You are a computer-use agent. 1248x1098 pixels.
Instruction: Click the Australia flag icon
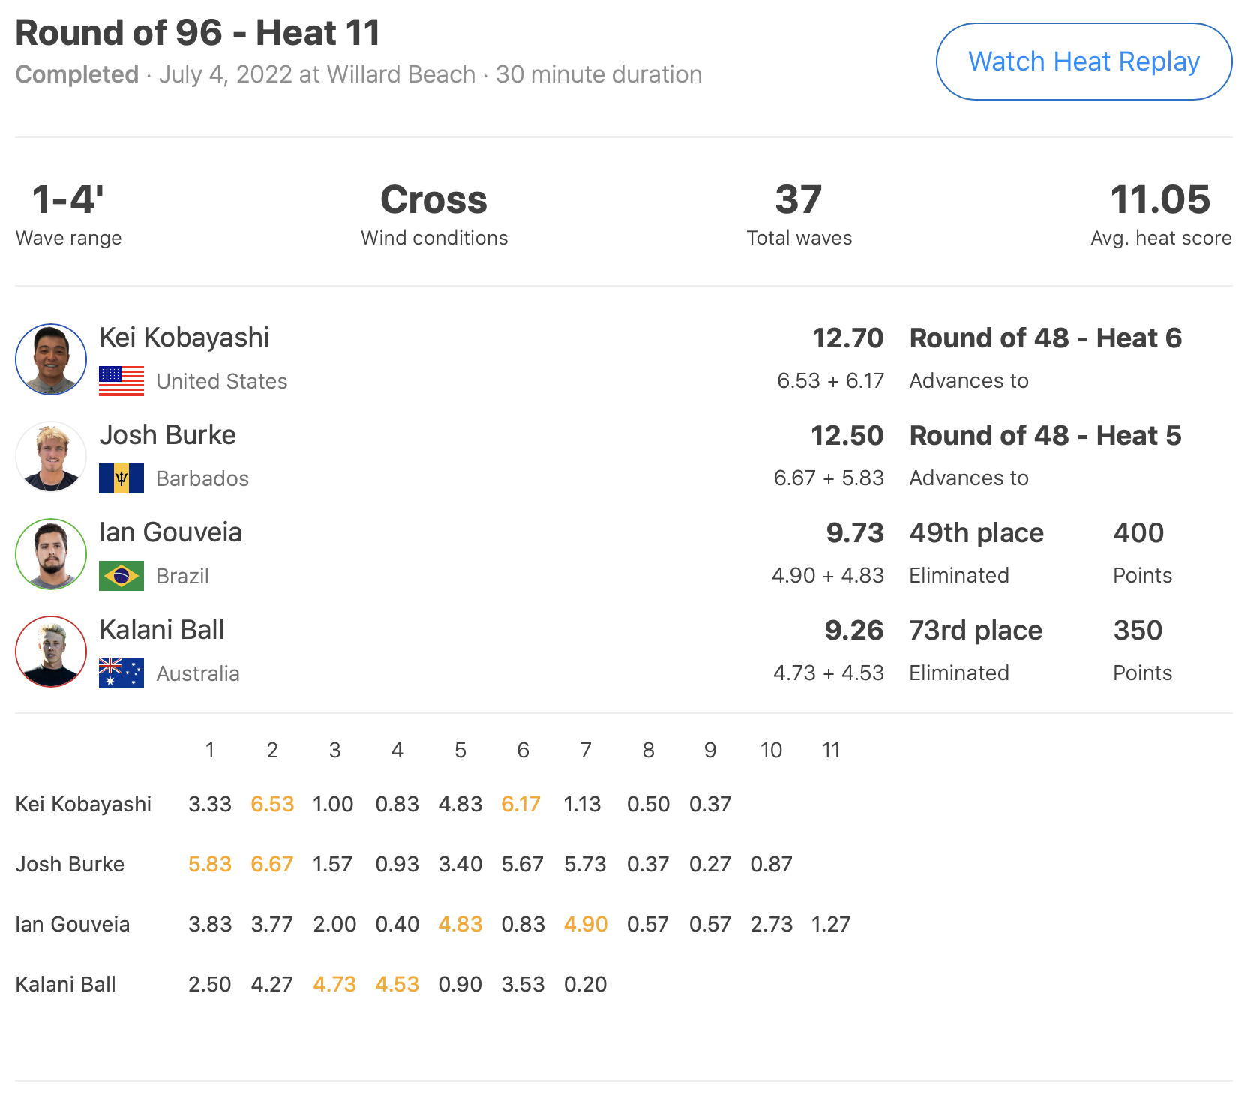(121, 673)
